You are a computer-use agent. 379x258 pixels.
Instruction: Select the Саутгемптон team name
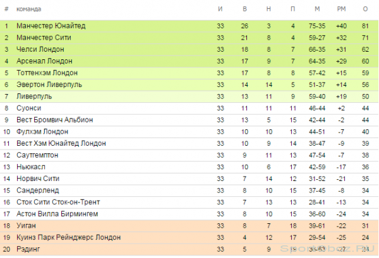coord(37,155)
